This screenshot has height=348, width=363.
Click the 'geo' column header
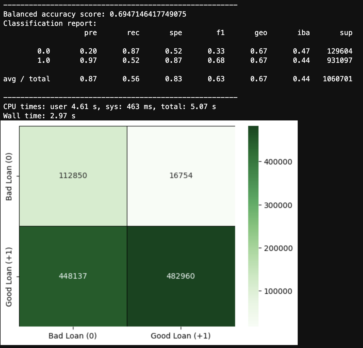261,33
